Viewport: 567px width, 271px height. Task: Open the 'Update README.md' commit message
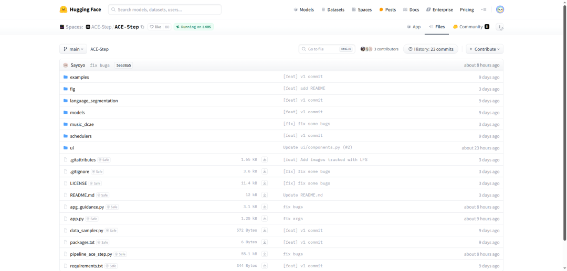coord(303,195)
